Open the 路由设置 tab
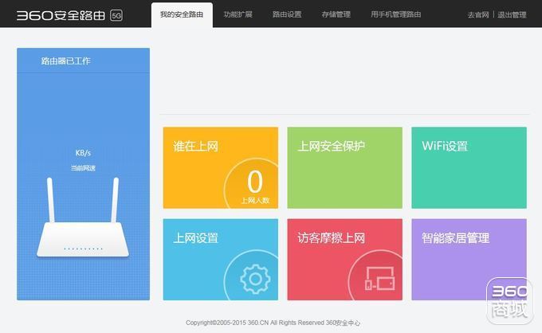The image size is (542, 333). click(287, 14)
